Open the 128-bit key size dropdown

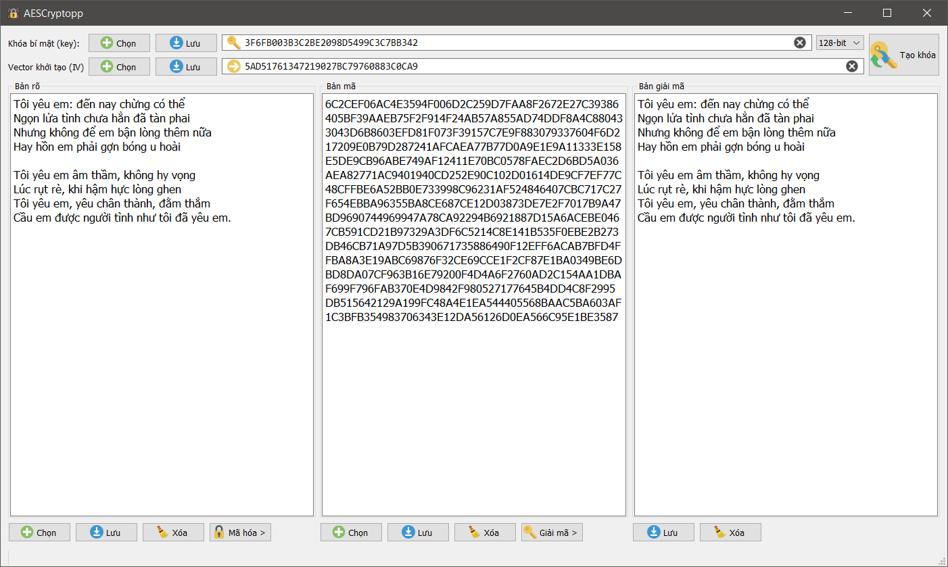click(840, 43)
